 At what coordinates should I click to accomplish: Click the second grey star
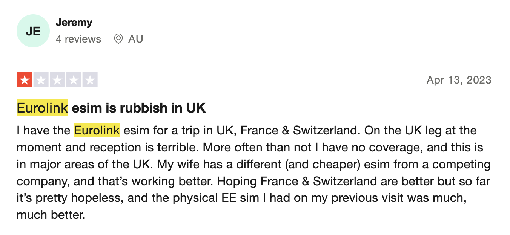click(x=41, y=80)
